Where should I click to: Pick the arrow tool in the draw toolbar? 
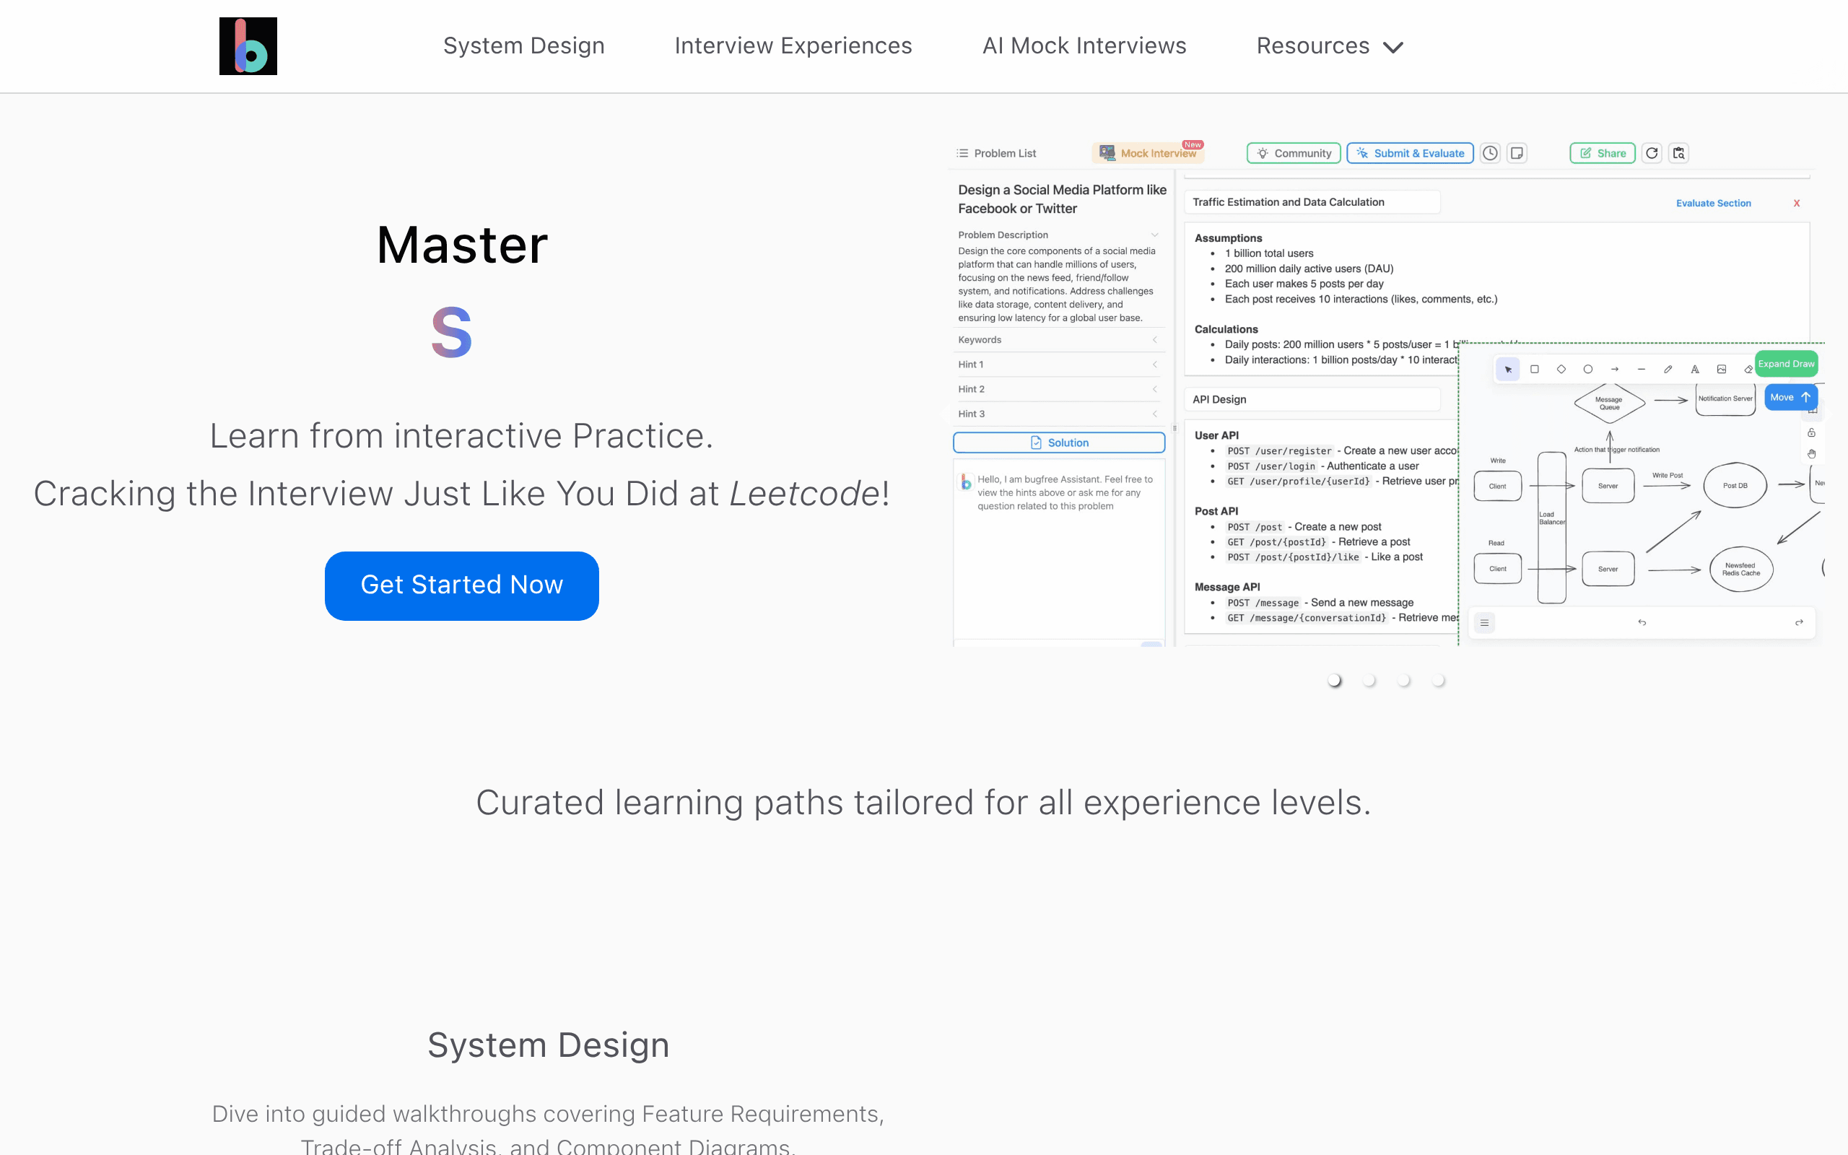[1614, 369]
